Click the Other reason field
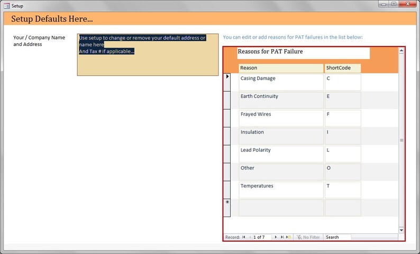This screenshot has height=254, width=420. (x=281, y=172)
